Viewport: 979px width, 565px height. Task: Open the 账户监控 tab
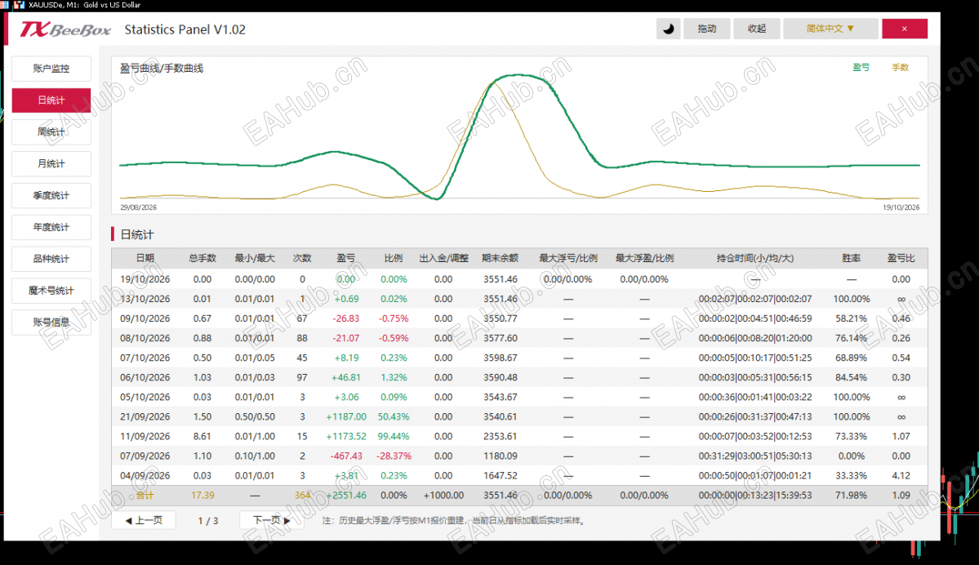[x=51, y=69]
